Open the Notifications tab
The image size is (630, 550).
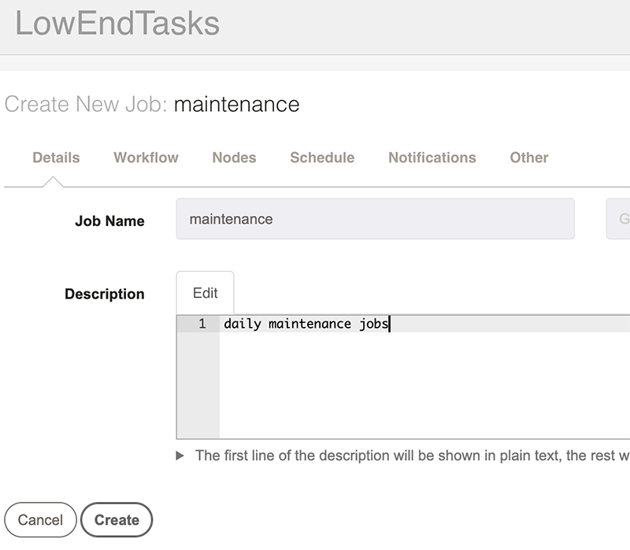click(432, 158)
